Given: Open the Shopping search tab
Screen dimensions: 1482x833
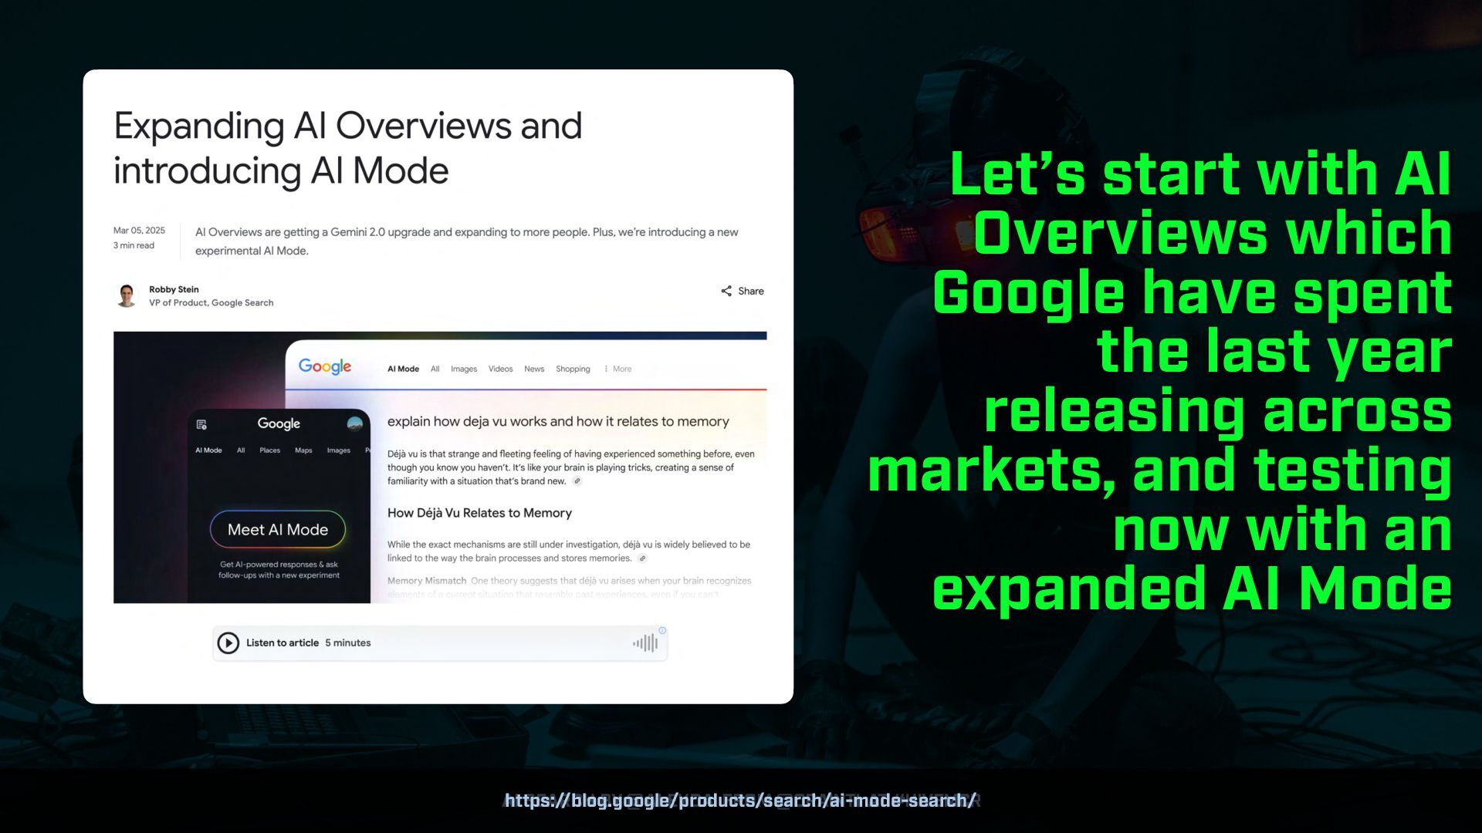Looking at the screenshot, I should click(x=573, y=369).
